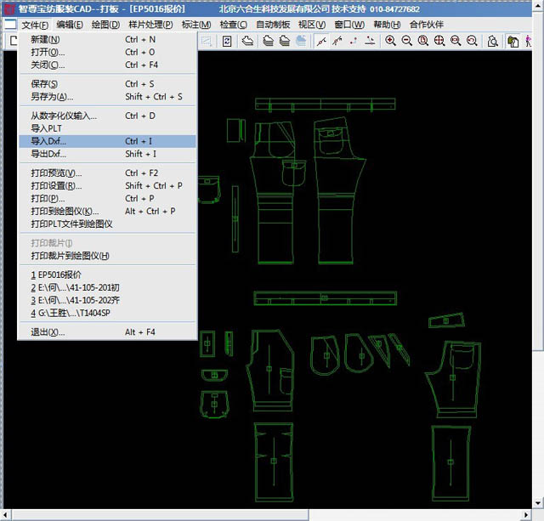Click the previous zoom undo magnifier icon

(x=472, y=41)
